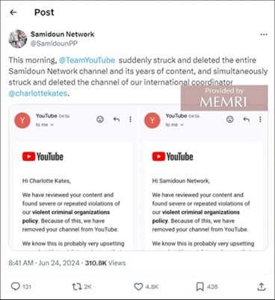Expand 'to me' recipients in left email
The height and width of the screenshot is (300, 275).
(x=45, y=125)
